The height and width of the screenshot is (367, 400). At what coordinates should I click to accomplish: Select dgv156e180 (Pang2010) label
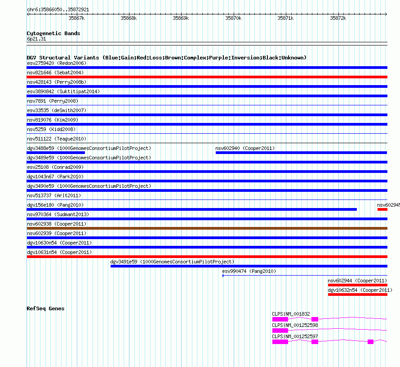55,205
